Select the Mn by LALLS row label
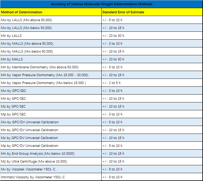This screenshot has width=203, height=181. [x=51, y=36]
